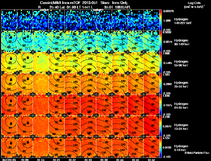
Task: Click the 'MIMI/APL' text in the header
Action: pyautogui.click(x=123, y=7)
